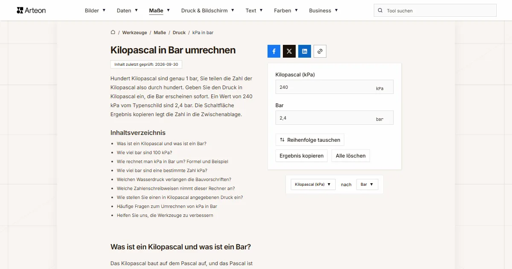Jump to Helfen Sie uns section
Screen dimensions: 512x269
pos(165,215)
